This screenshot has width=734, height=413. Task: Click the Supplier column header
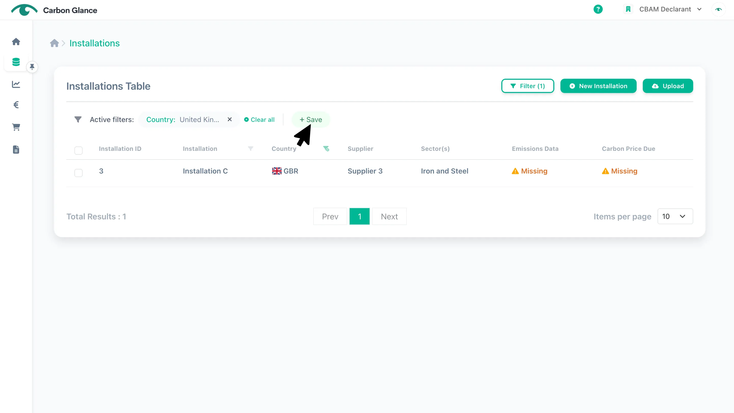click(360, 148)
